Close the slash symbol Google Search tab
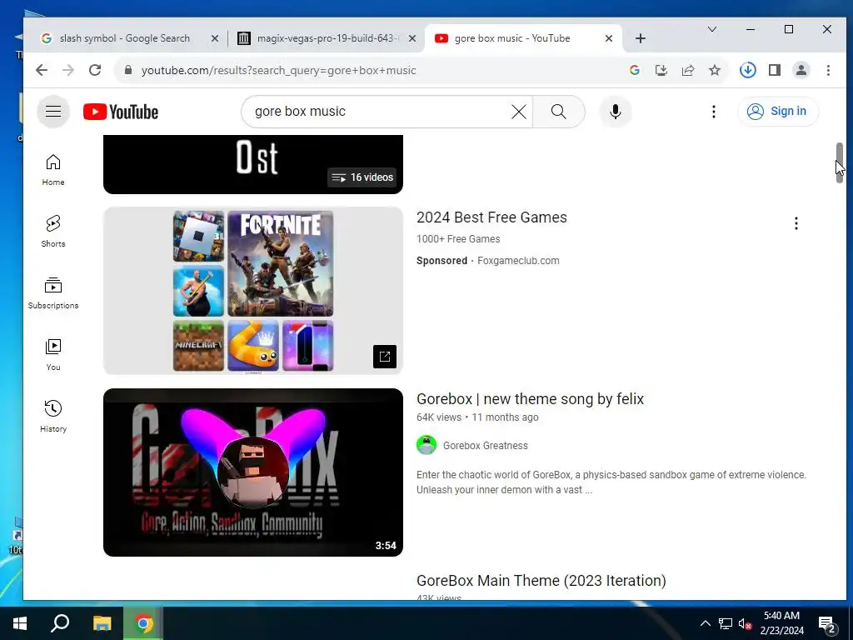The width and height of the screenshot is (853, 640). (214, 38)
